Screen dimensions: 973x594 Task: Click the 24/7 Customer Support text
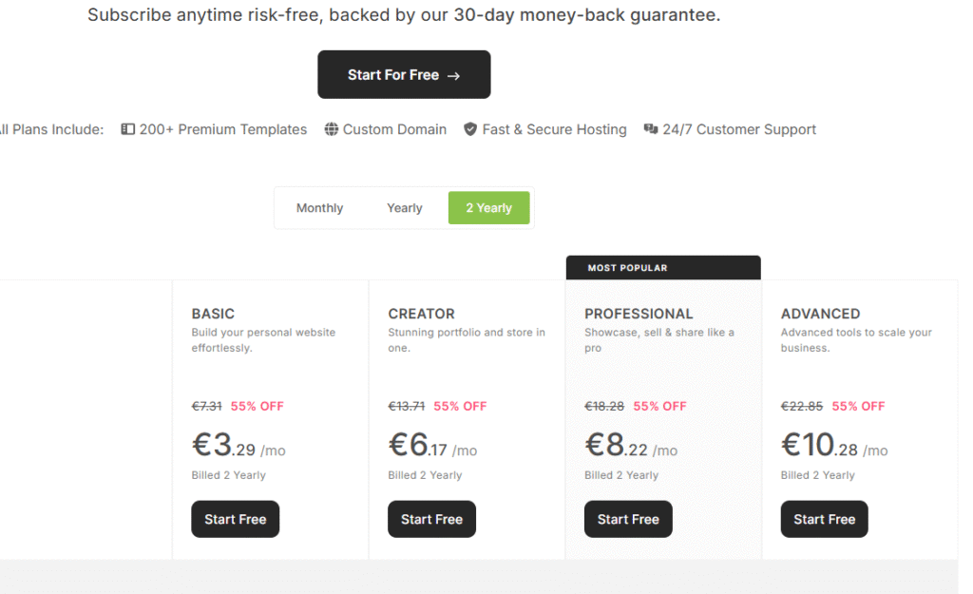tap(738, 129)
